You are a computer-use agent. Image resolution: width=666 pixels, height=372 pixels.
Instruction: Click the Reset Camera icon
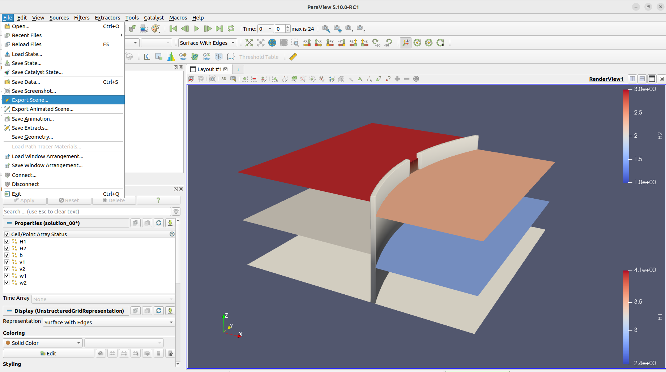(x=249, y=43)
